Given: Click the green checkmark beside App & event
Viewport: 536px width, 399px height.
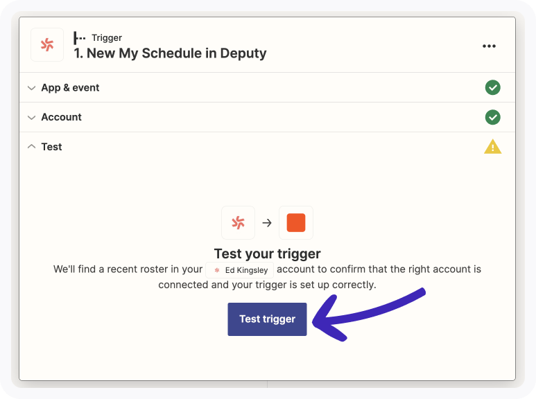Looking at the screenshot, I should (492, 88).
